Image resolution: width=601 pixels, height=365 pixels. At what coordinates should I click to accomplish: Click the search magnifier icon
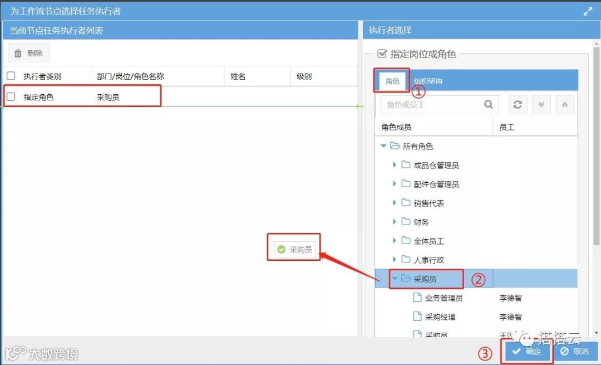point(489,104)
